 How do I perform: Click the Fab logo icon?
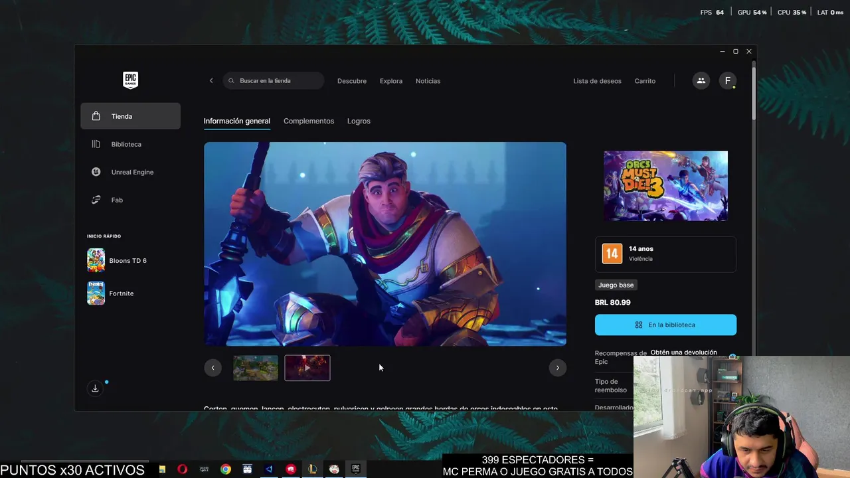tap(96, 200)
